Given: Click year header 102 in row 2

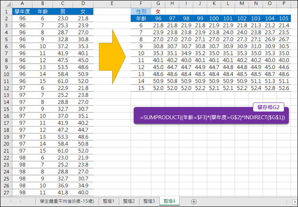Looking at the screenshot, I should coord(242,19).
